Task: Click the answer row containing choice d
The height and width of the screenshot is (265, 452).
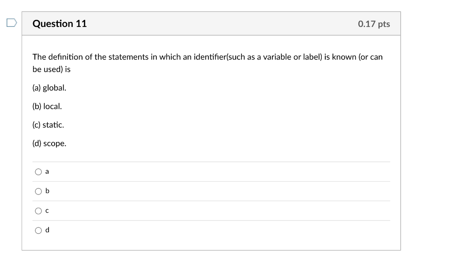Action: pos(212,230)
